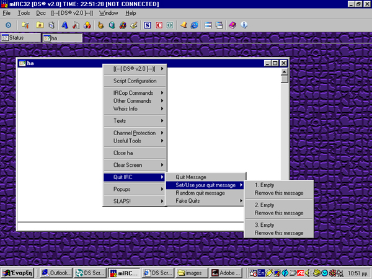Select Set/Use your quit message entry
This screenshot has width=372, height=279.
[205, 185]
